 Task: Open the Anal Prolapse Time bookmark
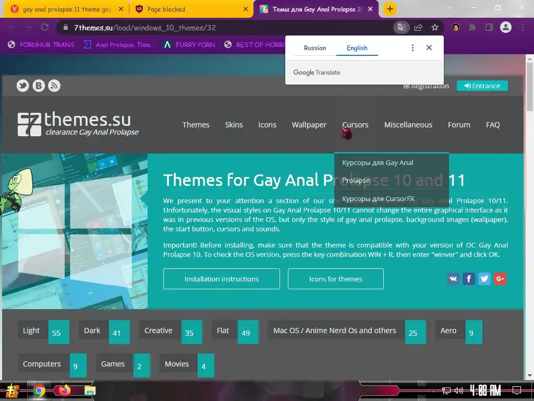[119, 45]
